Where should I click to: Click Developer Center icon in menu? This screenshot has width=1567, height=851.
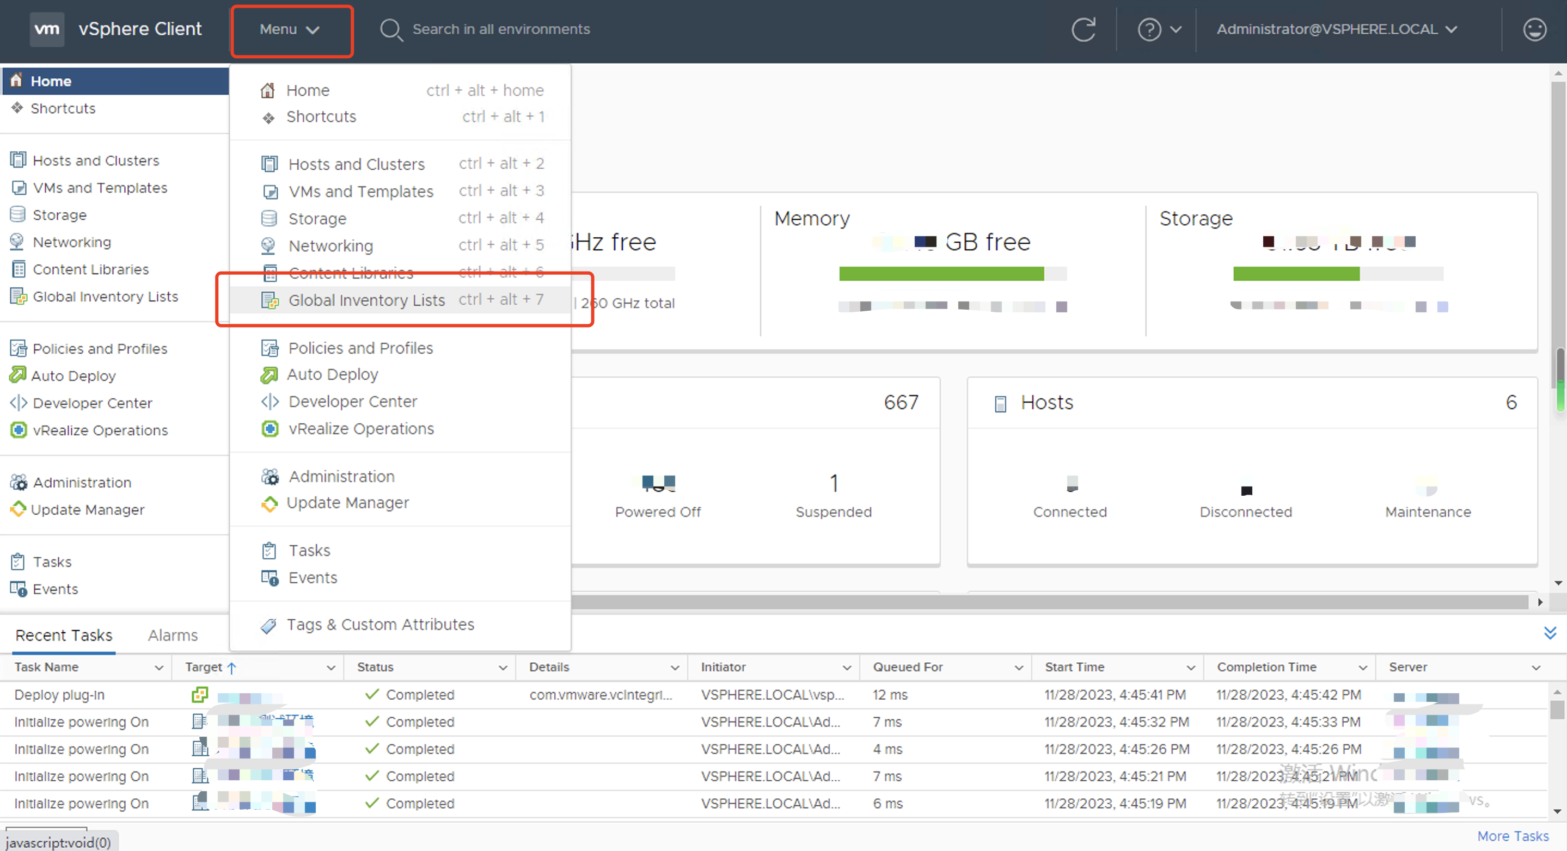tap(270, 401)
